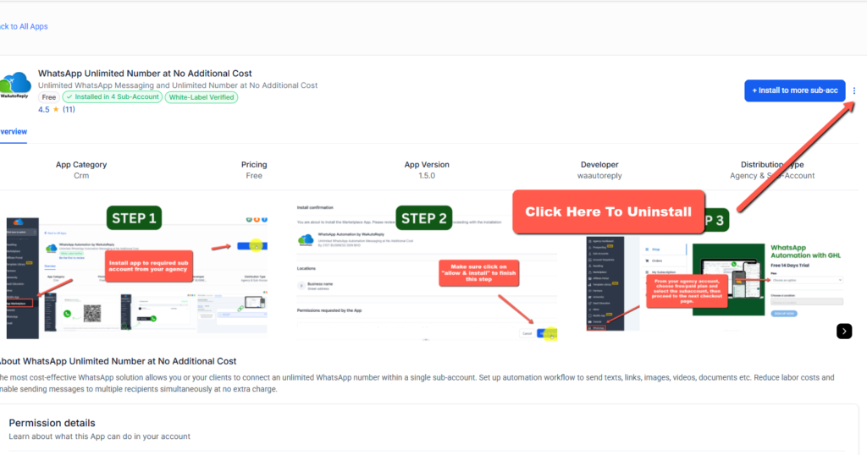Go back to All Apps link
Viewport: 867px width, 455px height.
point(24,26)
